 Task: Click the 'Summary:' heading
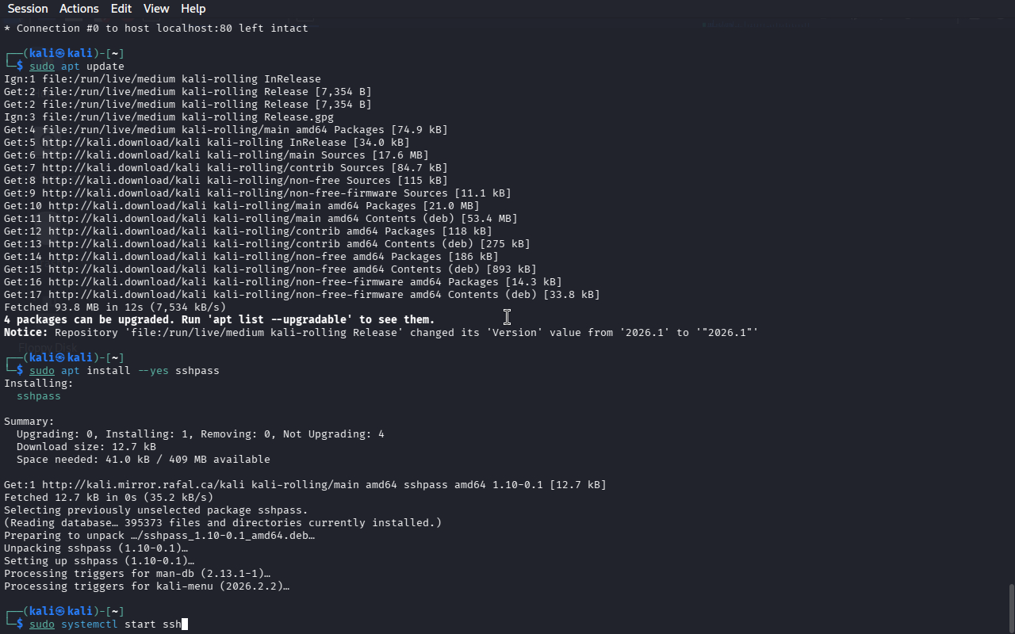point(29,422)
